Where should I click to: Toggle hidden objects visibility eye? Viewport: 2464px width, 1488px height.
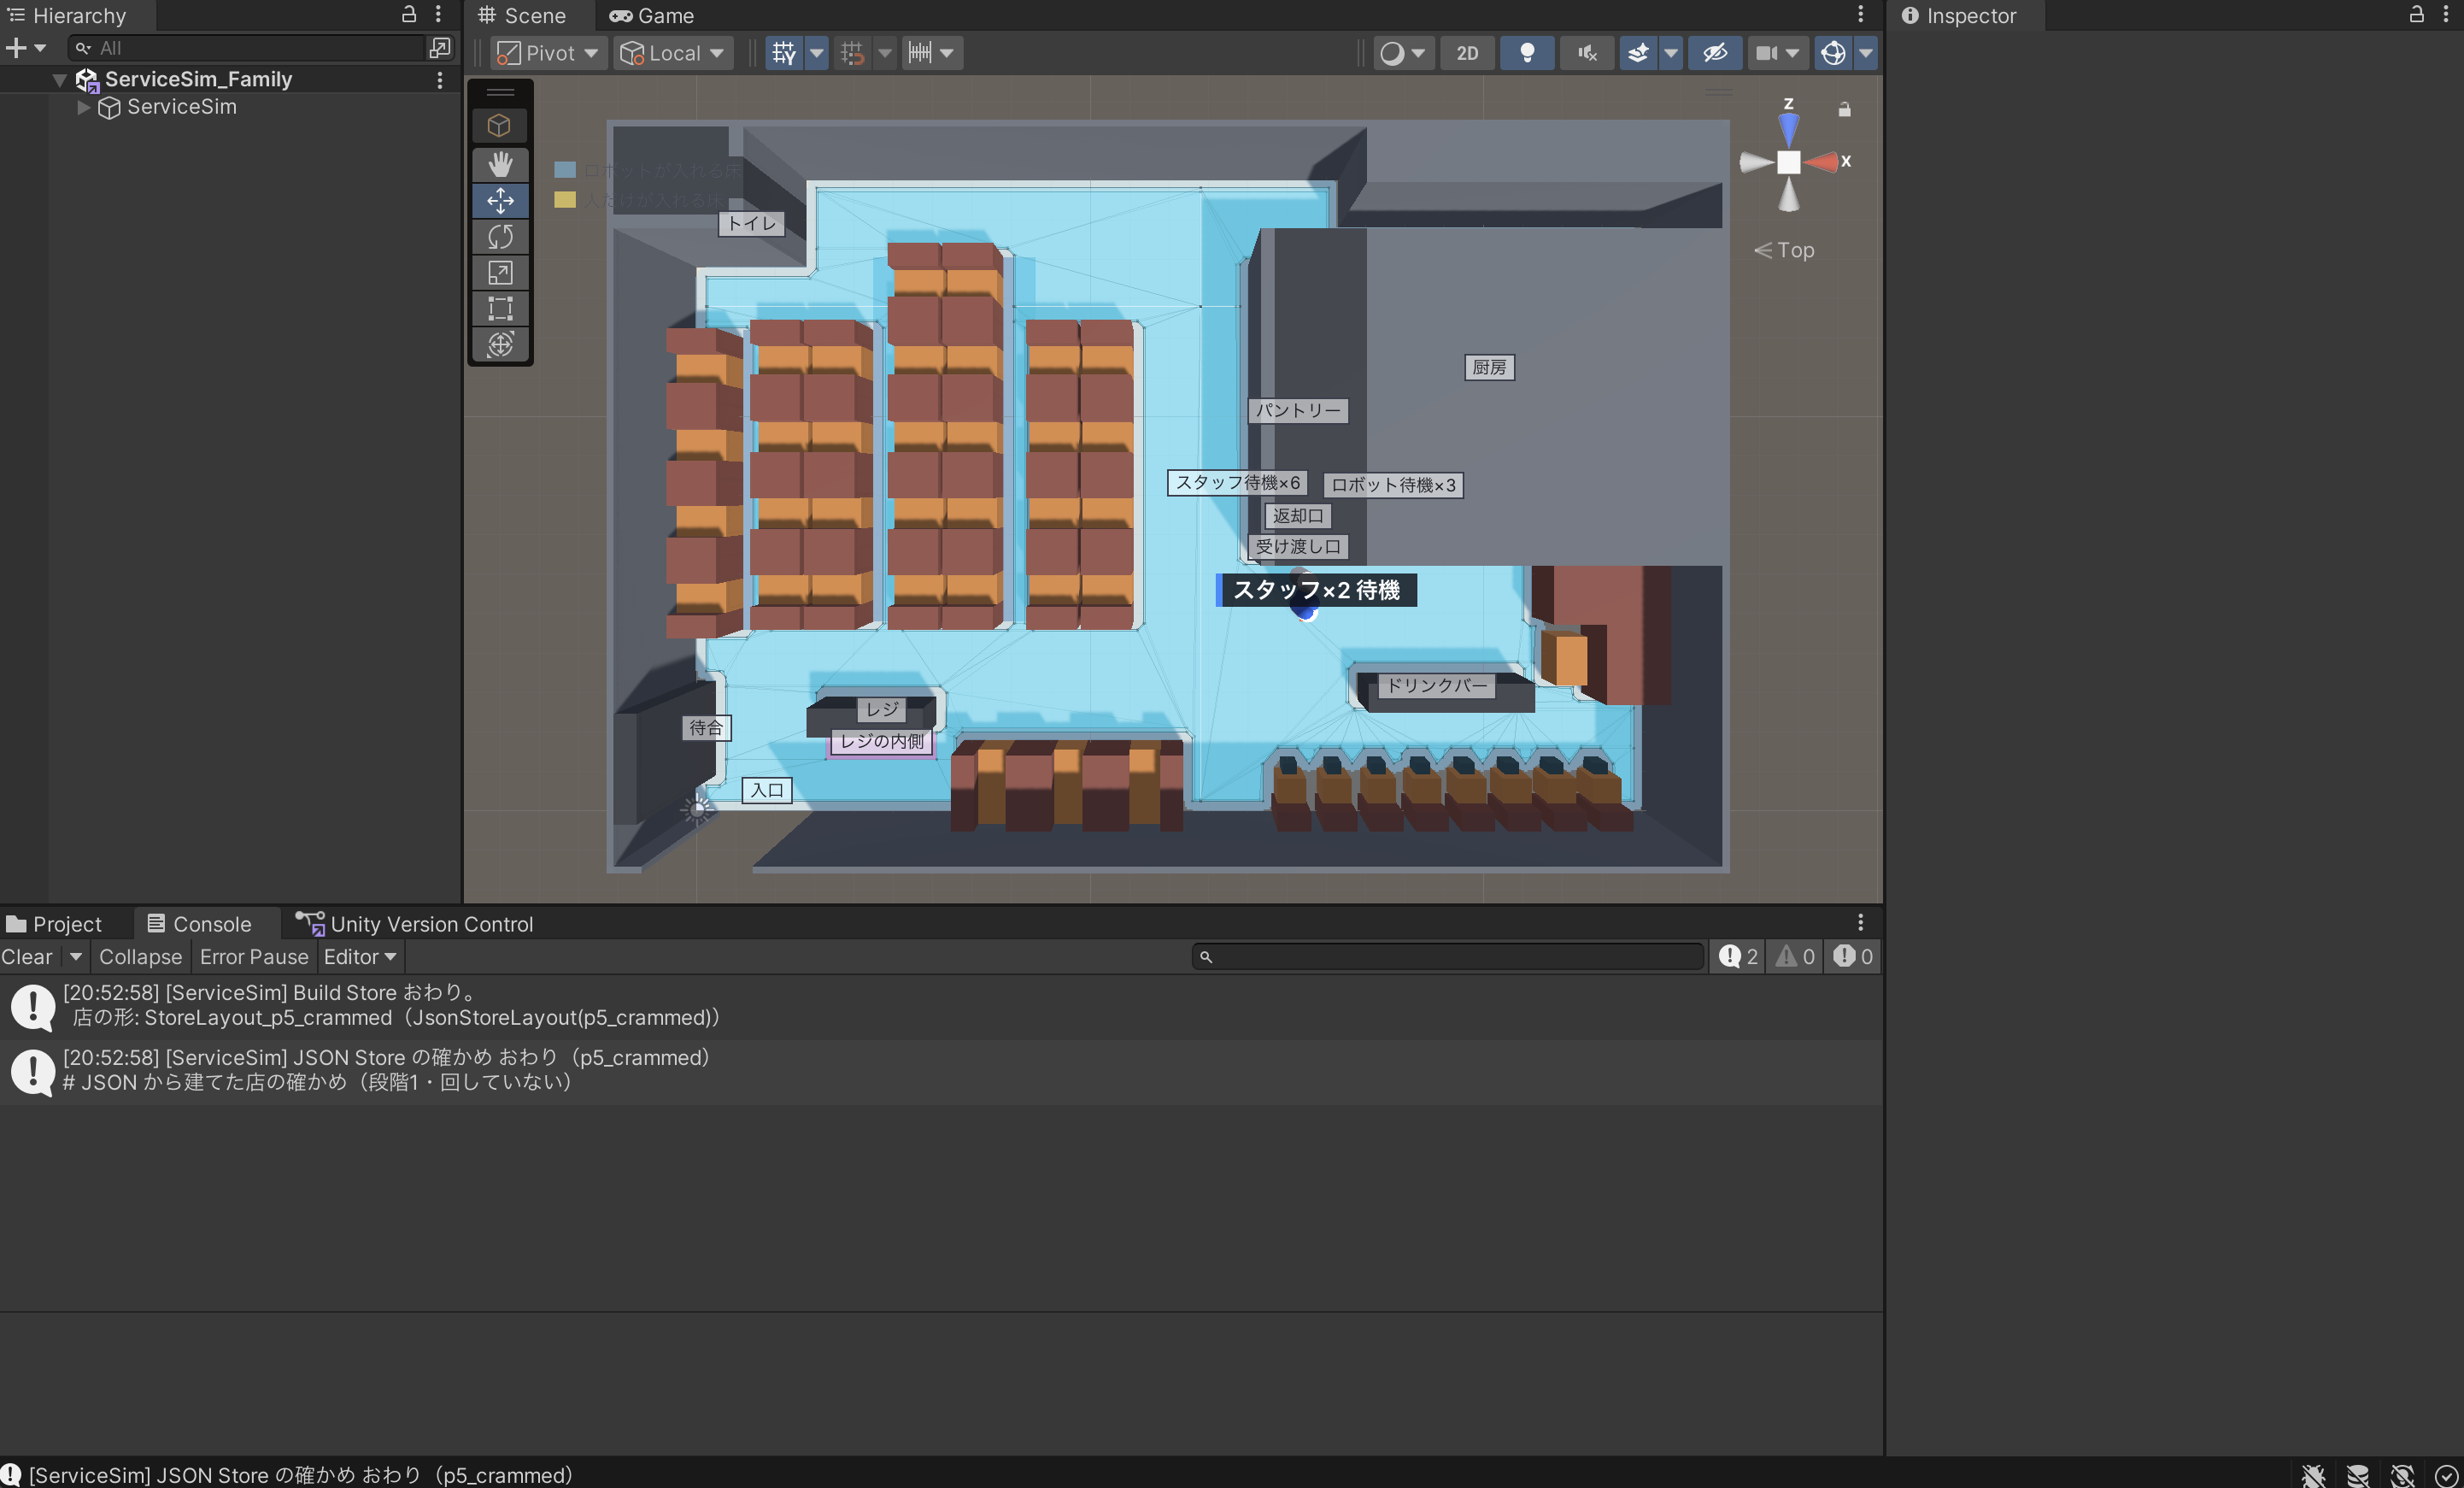(1715, 53)
